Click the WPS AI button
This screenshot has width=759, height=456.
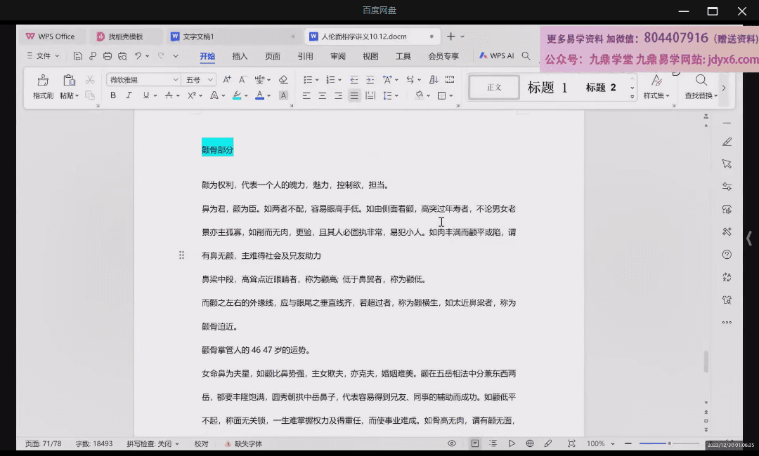496,56
